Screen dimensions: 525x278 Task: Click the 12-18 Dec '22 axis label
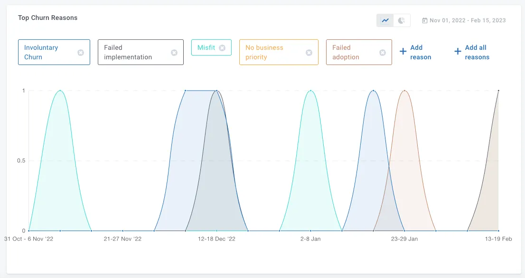pyautogui.click(x=216, y=239)
